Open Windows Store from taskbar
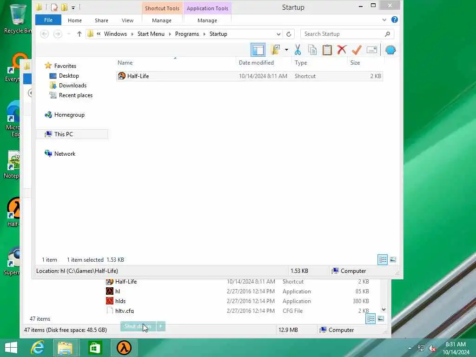The image size is (476, 357). point(95,348)
